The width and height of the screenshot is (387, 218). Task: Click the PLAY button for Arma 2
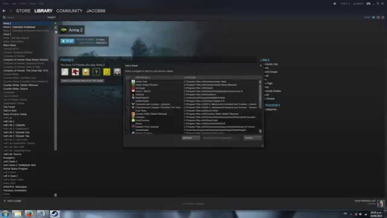(67, 41)
